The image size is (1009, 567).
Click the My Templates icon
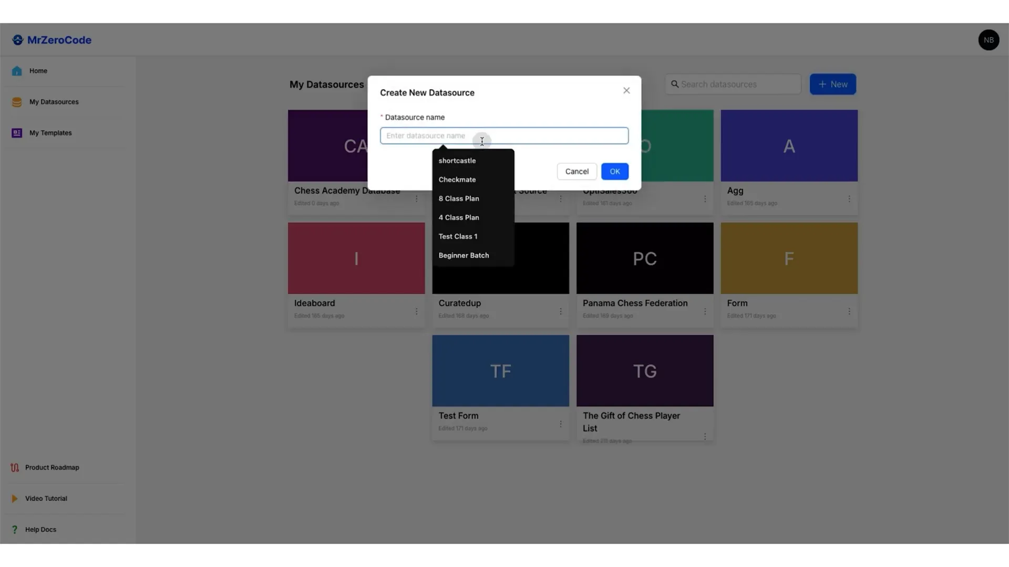point(17,133)
